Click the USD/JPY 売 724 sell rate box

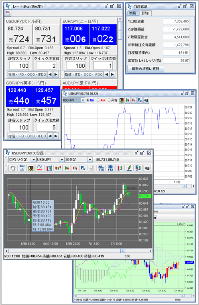19,35
